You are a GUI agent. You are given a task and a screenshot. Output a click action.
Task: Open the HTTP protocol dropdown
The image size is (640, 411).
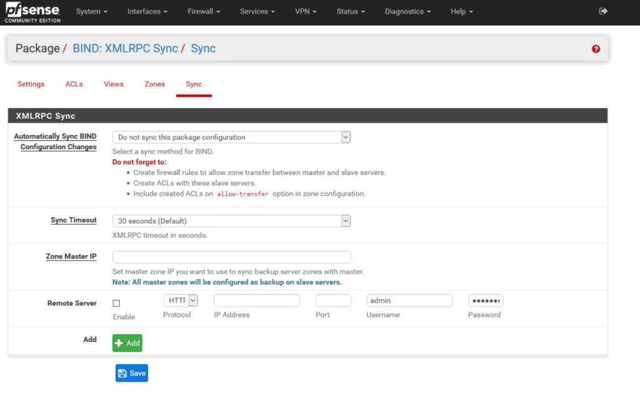click(x=181, y=300)
